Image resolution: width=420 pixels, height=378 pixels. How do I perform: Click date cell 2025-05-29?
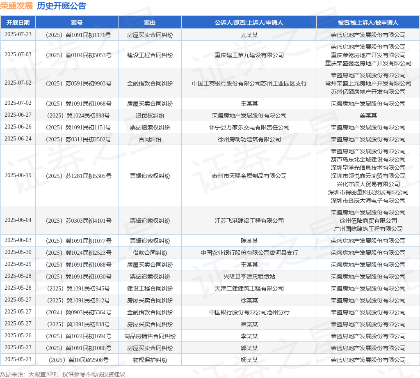coord(18,264)
